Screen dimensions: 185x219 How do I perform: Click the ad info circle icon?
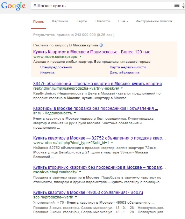tap(101, 45)
